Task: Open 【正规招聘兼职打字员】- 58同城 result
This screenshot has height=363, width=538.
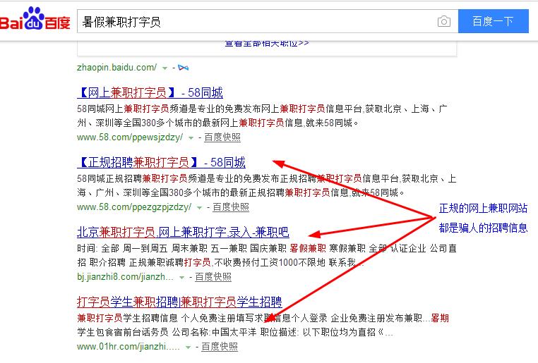Action: 161,162
